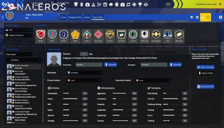Select the Gloucester club badge
The image size is (224, 128).
pos(99,36)
